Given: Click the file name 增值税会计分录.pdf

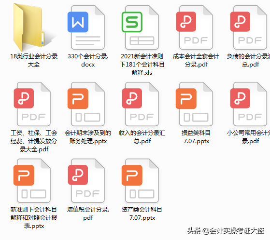Looking at the screenshot, I should 88,213.
